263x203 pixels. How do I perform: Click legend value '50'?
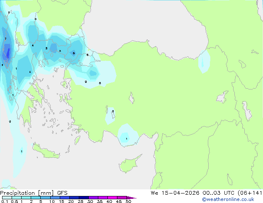coord(128,201)
